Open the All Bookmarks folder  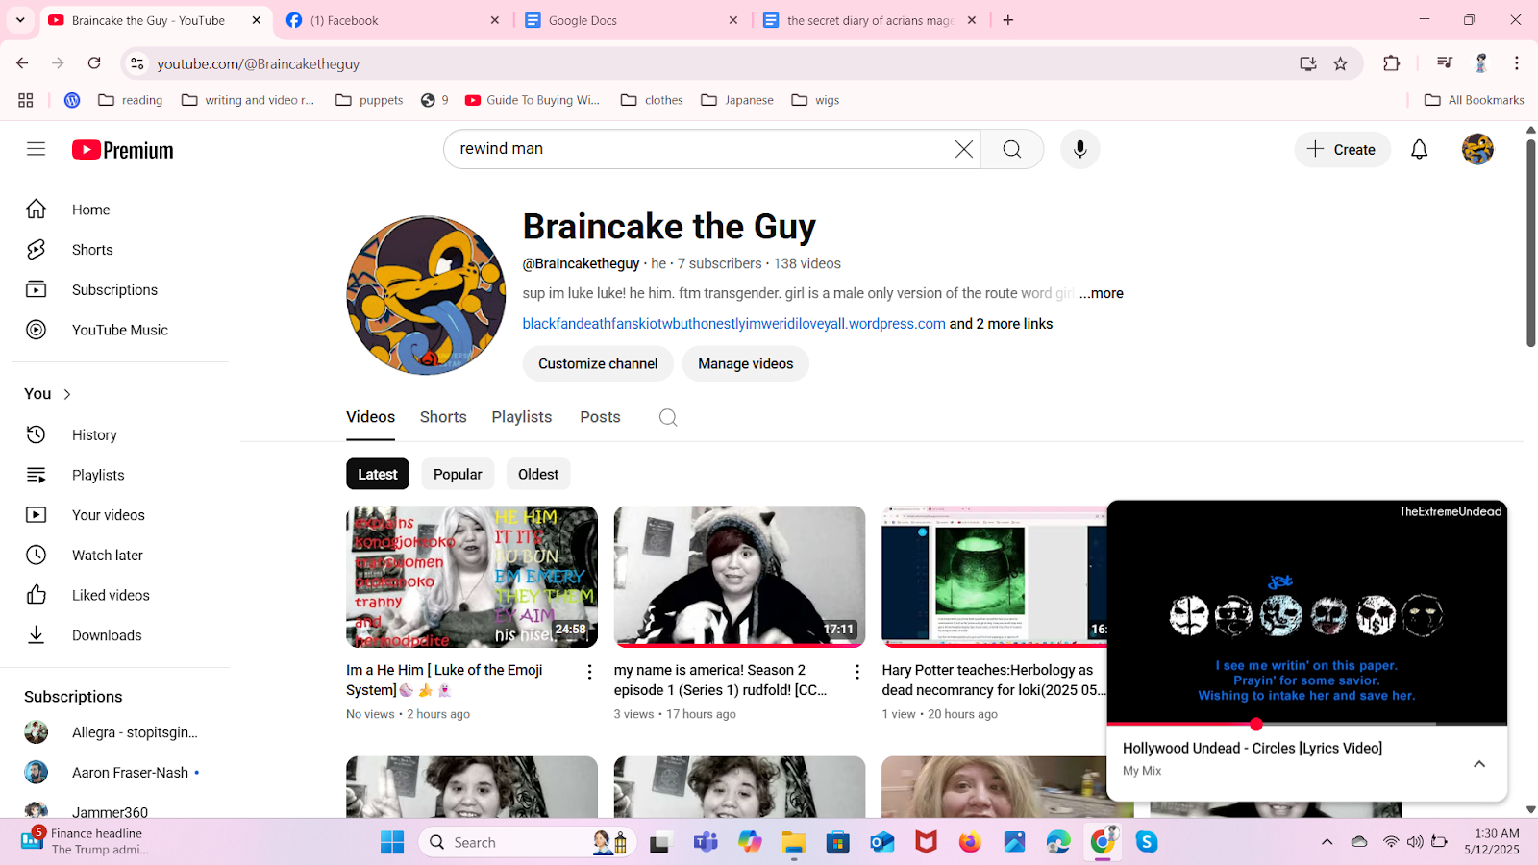pyautogui.click(x=1474, y=100)
